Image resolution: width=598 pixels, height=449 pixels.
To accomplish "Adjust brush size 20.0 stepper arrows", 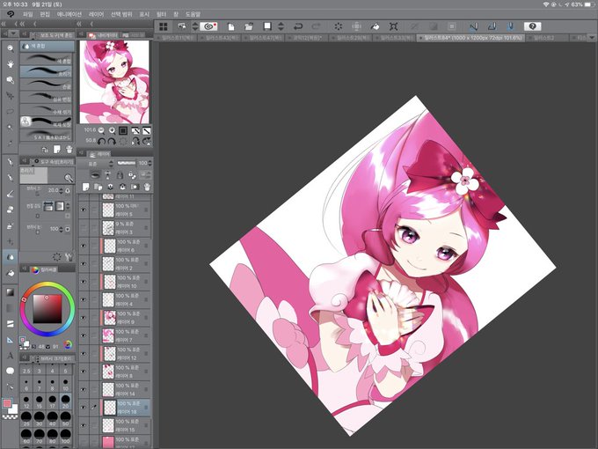I will point(62,190).
